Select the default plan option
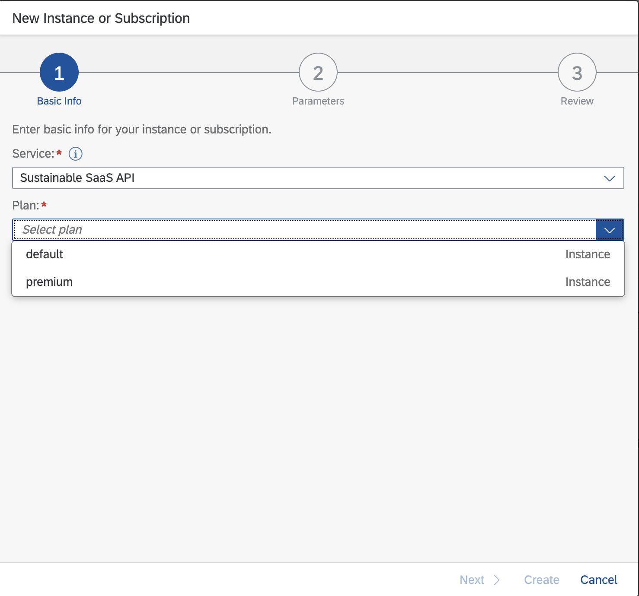This screenshot has width=639, height=596. 318,254
